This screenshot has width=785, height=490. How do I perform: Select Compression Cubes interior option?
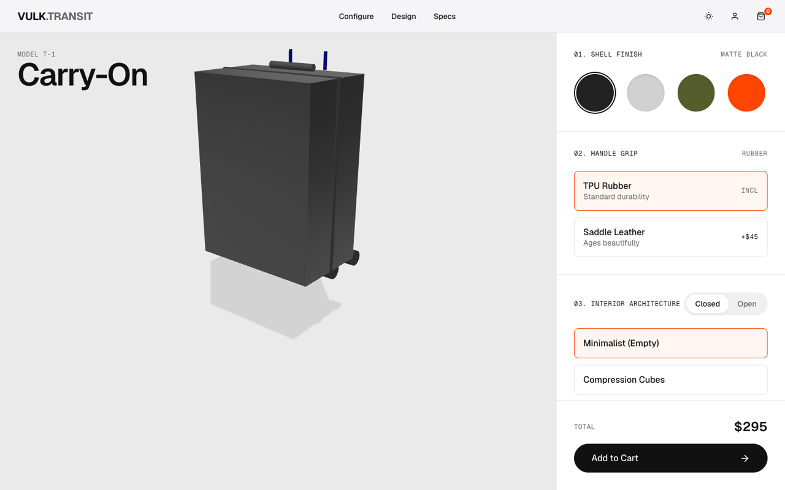pos(670,380)
